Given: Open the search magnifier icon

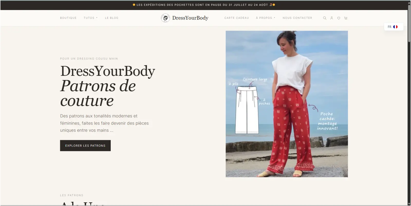Looking at the screenshot, I should pos(325,18).
